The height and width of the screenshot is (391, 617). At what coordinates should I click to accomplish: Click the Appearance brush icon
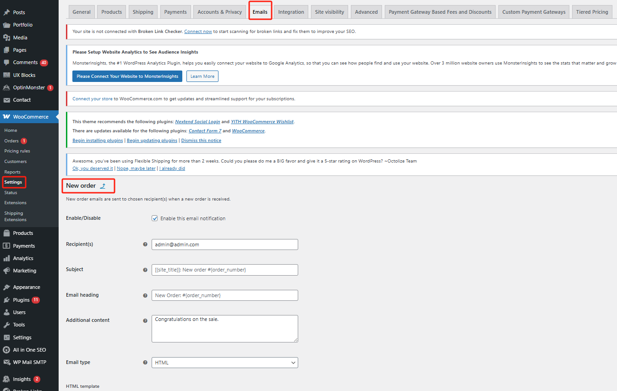6,287
